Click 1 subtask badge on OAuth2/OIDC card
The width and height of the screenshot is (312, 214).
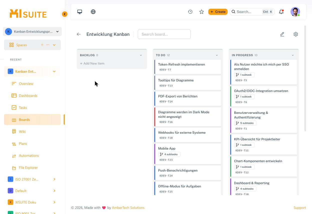point(244,97)
